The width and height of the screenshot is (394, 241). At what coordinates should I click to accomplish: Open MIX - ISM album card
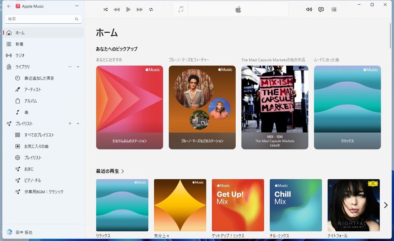click(275, 108)
